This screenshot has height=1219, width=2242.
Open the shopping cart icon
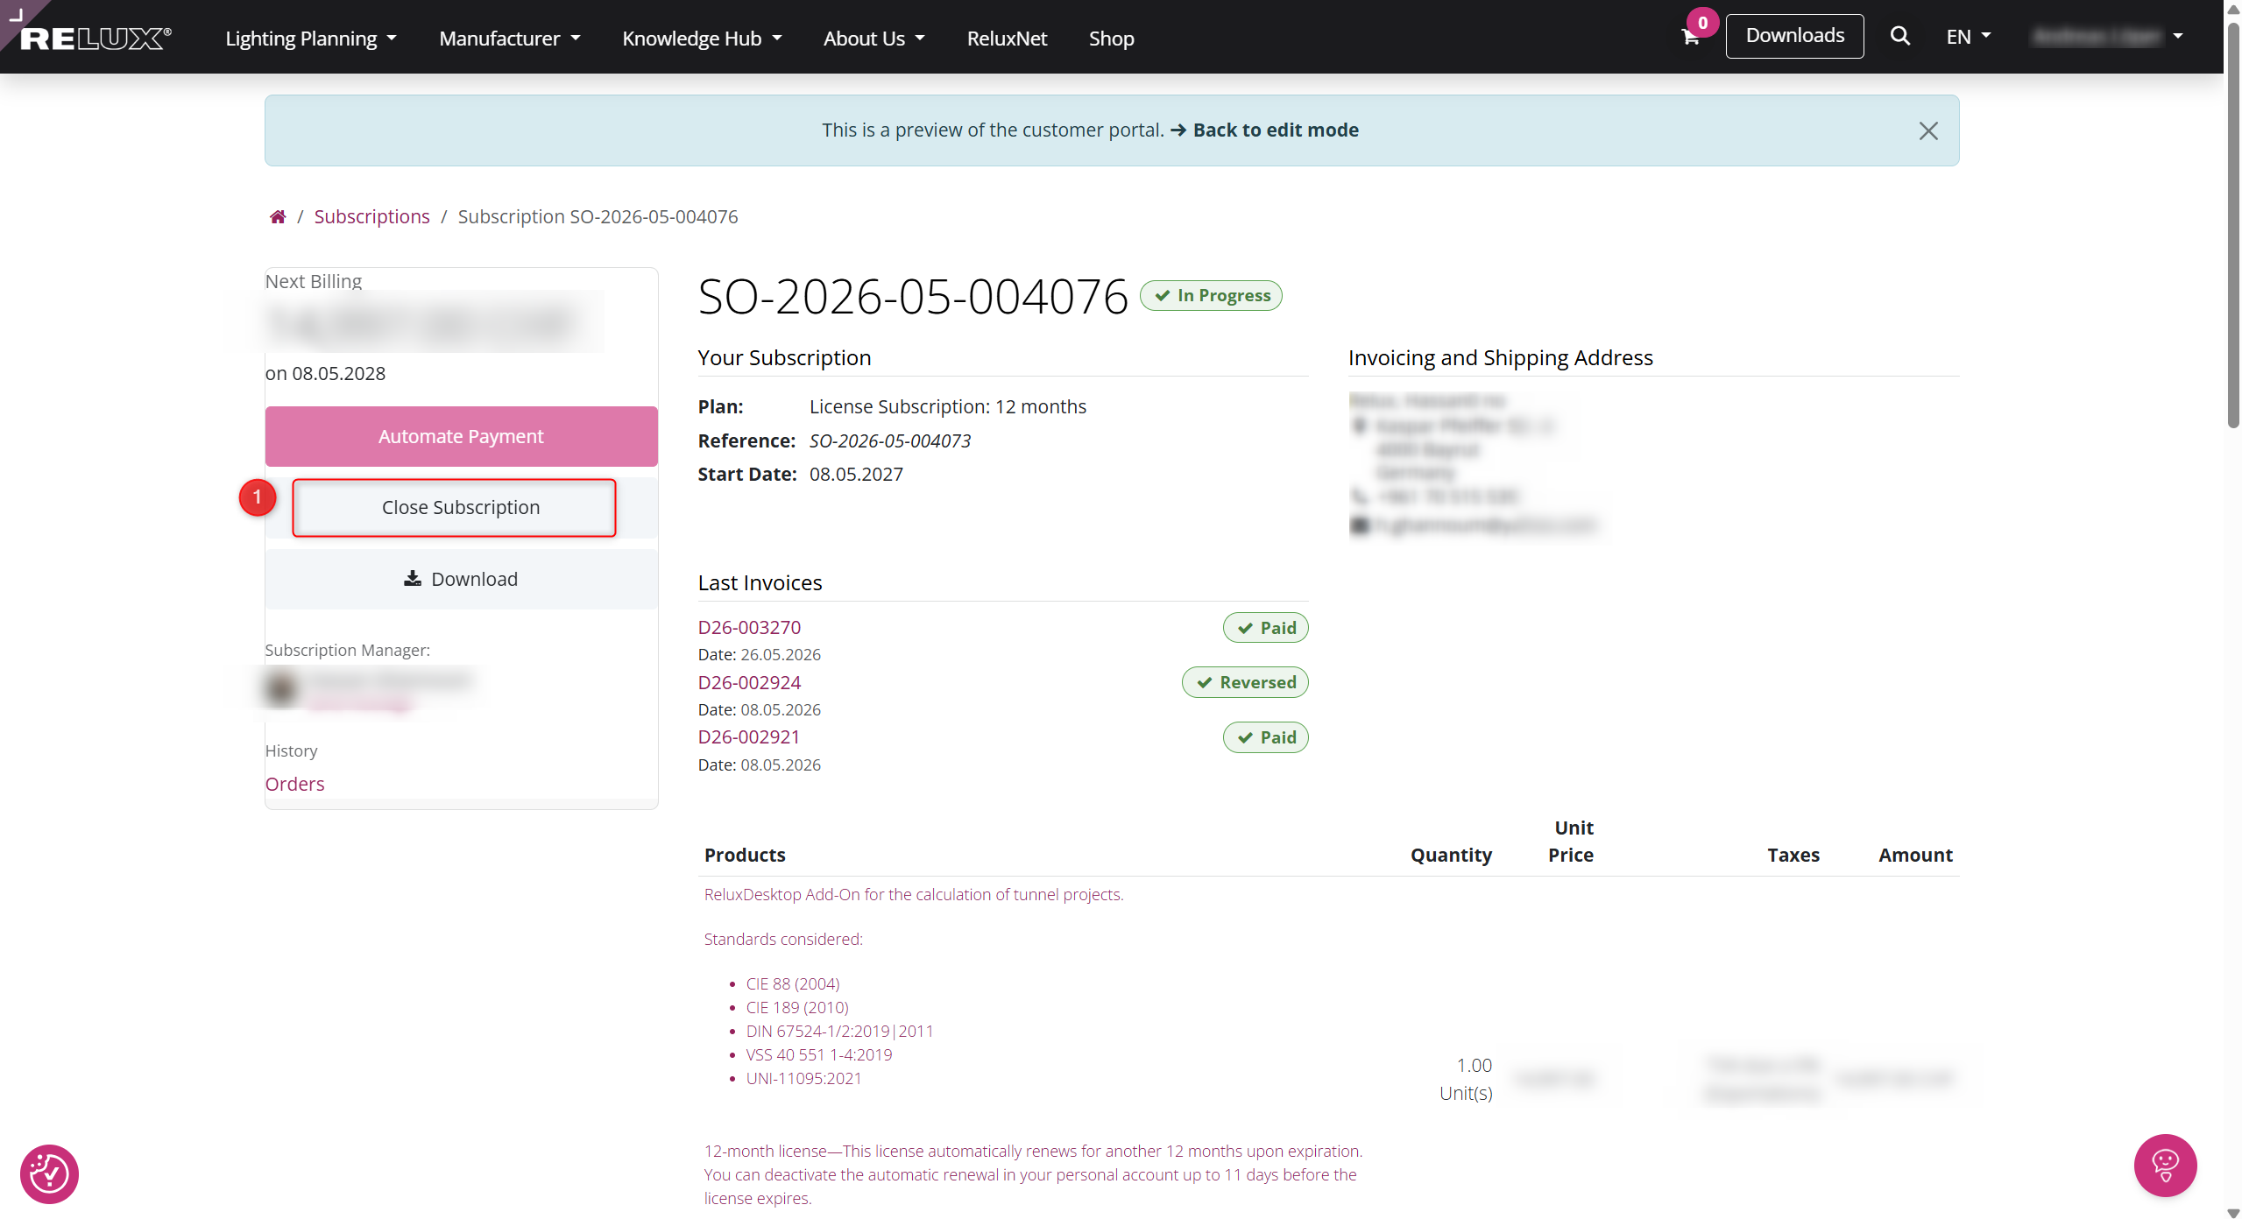[x=1690, y=37]
